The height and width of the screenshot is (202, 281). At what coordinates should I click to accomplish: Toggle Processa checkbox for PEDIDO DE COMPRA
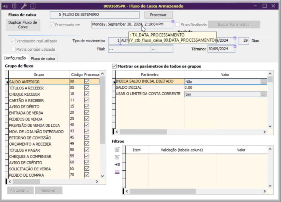(87, 175)
